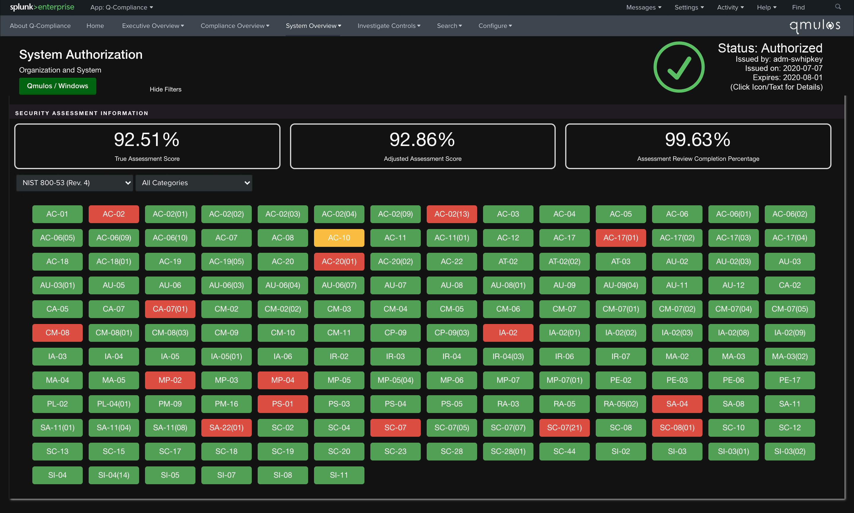
Task: Expand Compliance Overview menu
Action: point(235,26)
